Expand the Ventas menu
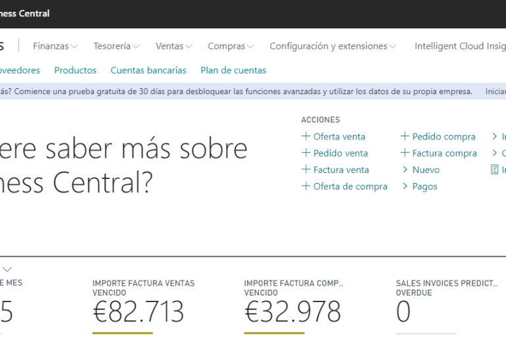Image resolution: width=506 pixels, height=337 pixels. 174,46
